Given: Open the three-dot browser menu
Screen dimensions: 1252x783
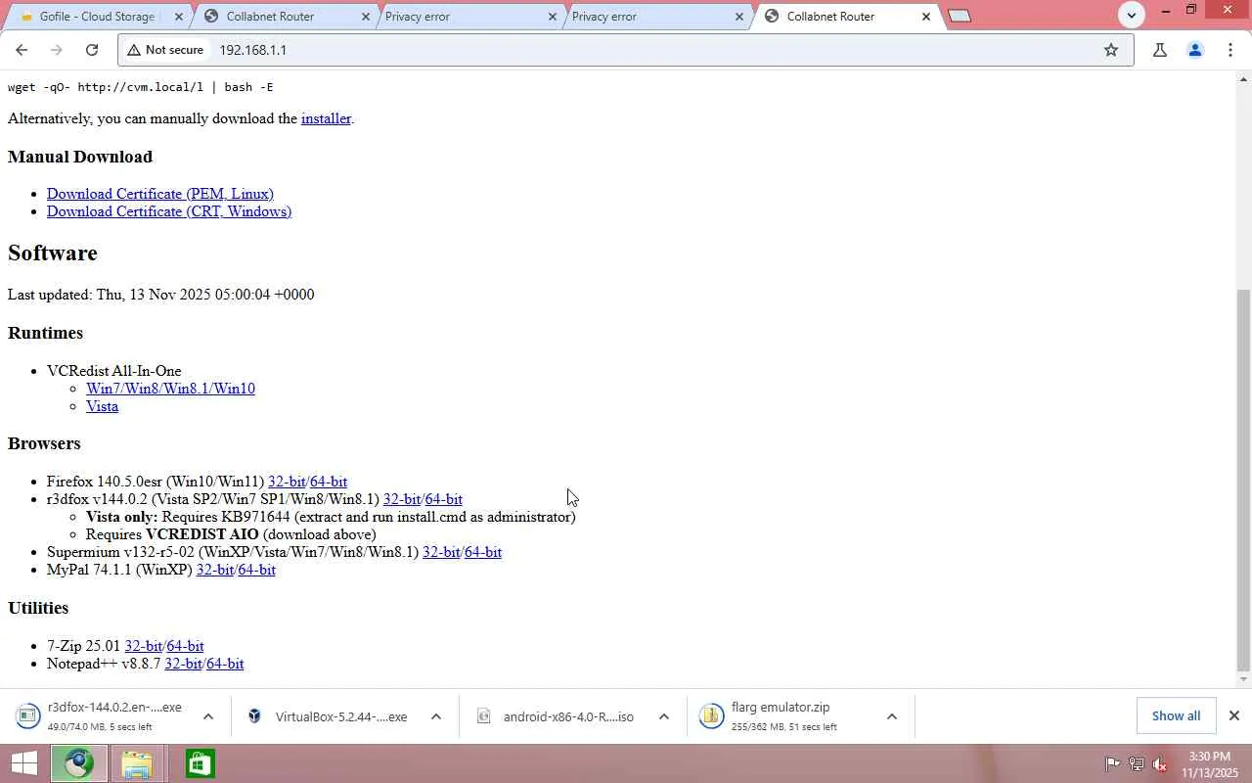Looking at the screenshot, I should coord(1230,50).
